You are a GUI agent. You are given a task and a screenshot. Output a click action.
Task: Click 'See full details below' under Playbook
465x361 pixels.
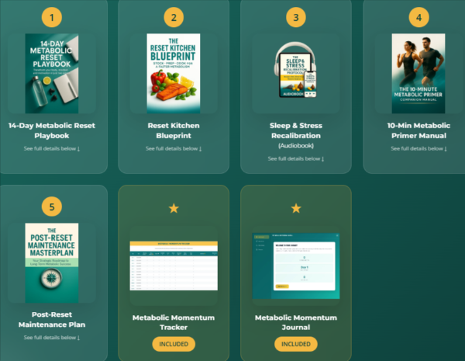(52, 148)
